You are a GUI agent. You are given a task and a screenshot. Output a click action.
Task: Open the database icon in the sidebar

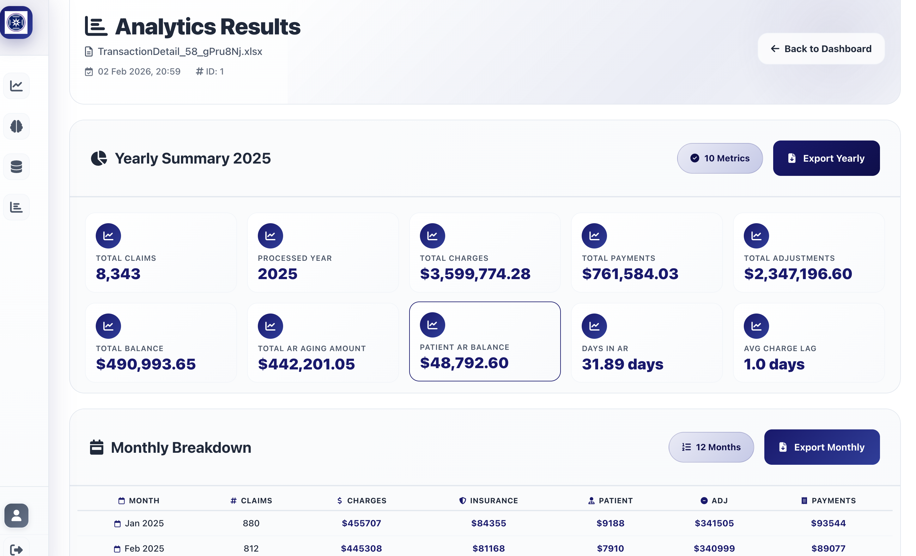pos(16,166)
